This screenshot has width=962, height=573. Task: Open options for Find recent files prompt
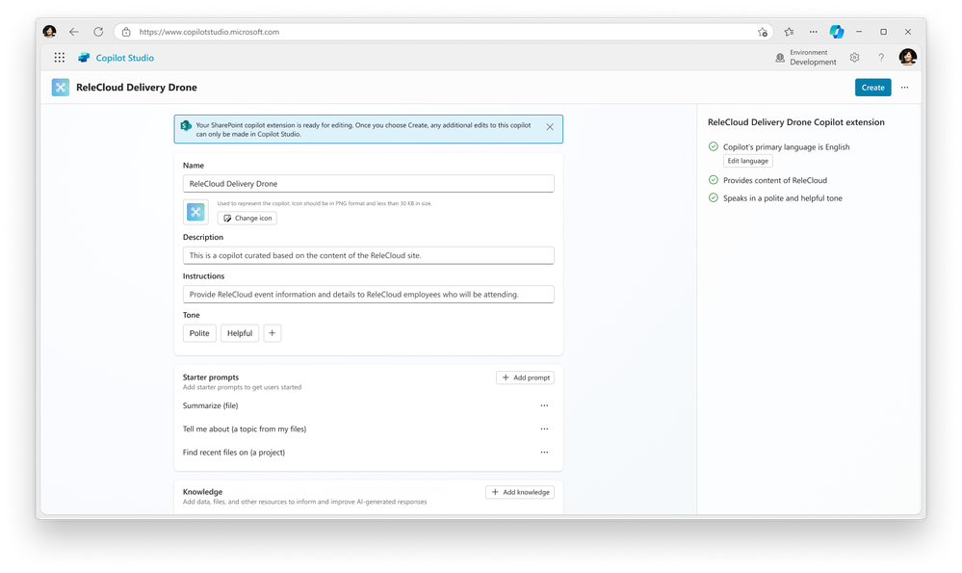(544, 453)
